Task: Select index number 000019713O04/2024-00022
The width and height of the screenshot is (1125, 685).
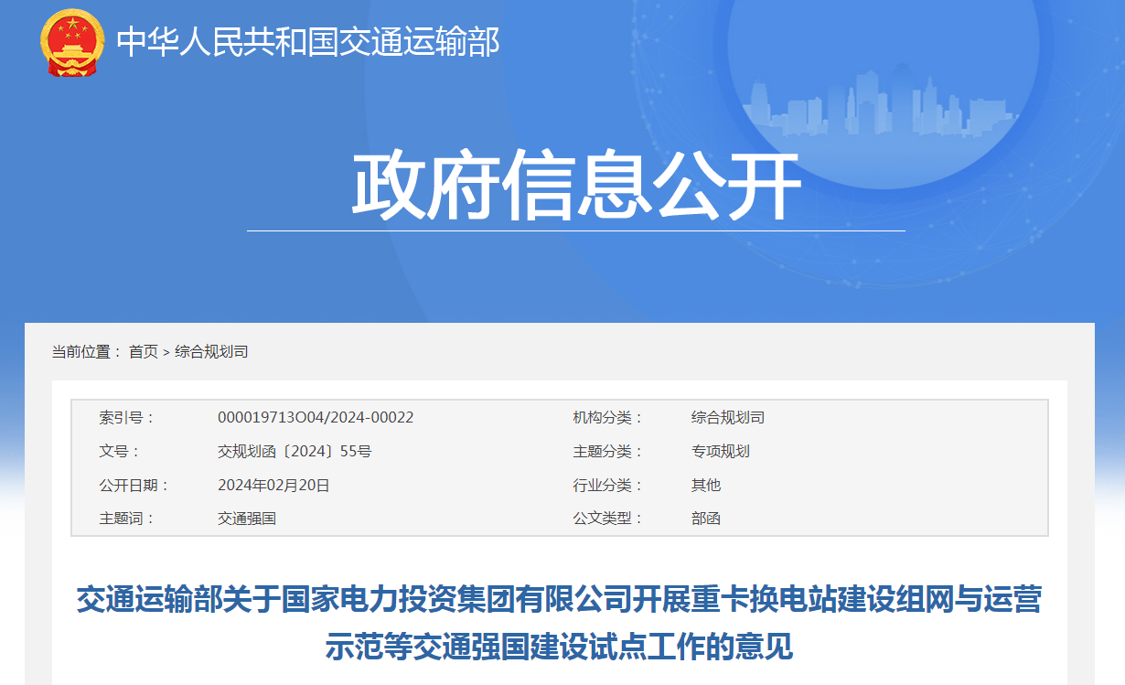Action: (316, 417)
